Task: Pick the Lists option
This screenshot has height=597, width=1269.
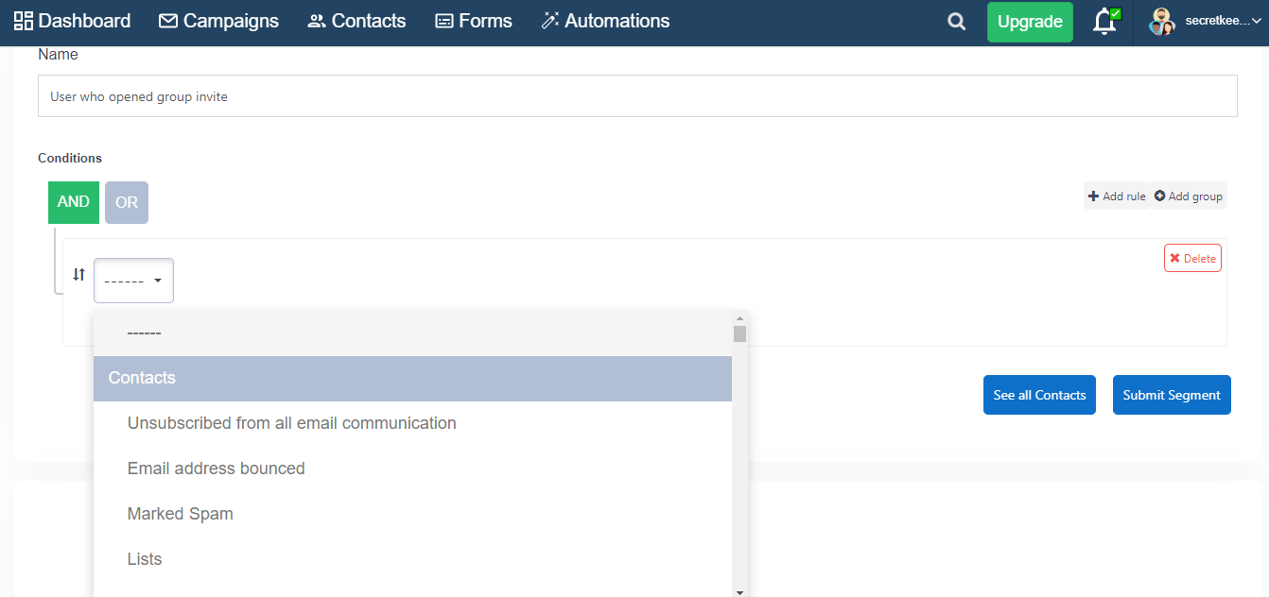Action: [x=412, y=559]
